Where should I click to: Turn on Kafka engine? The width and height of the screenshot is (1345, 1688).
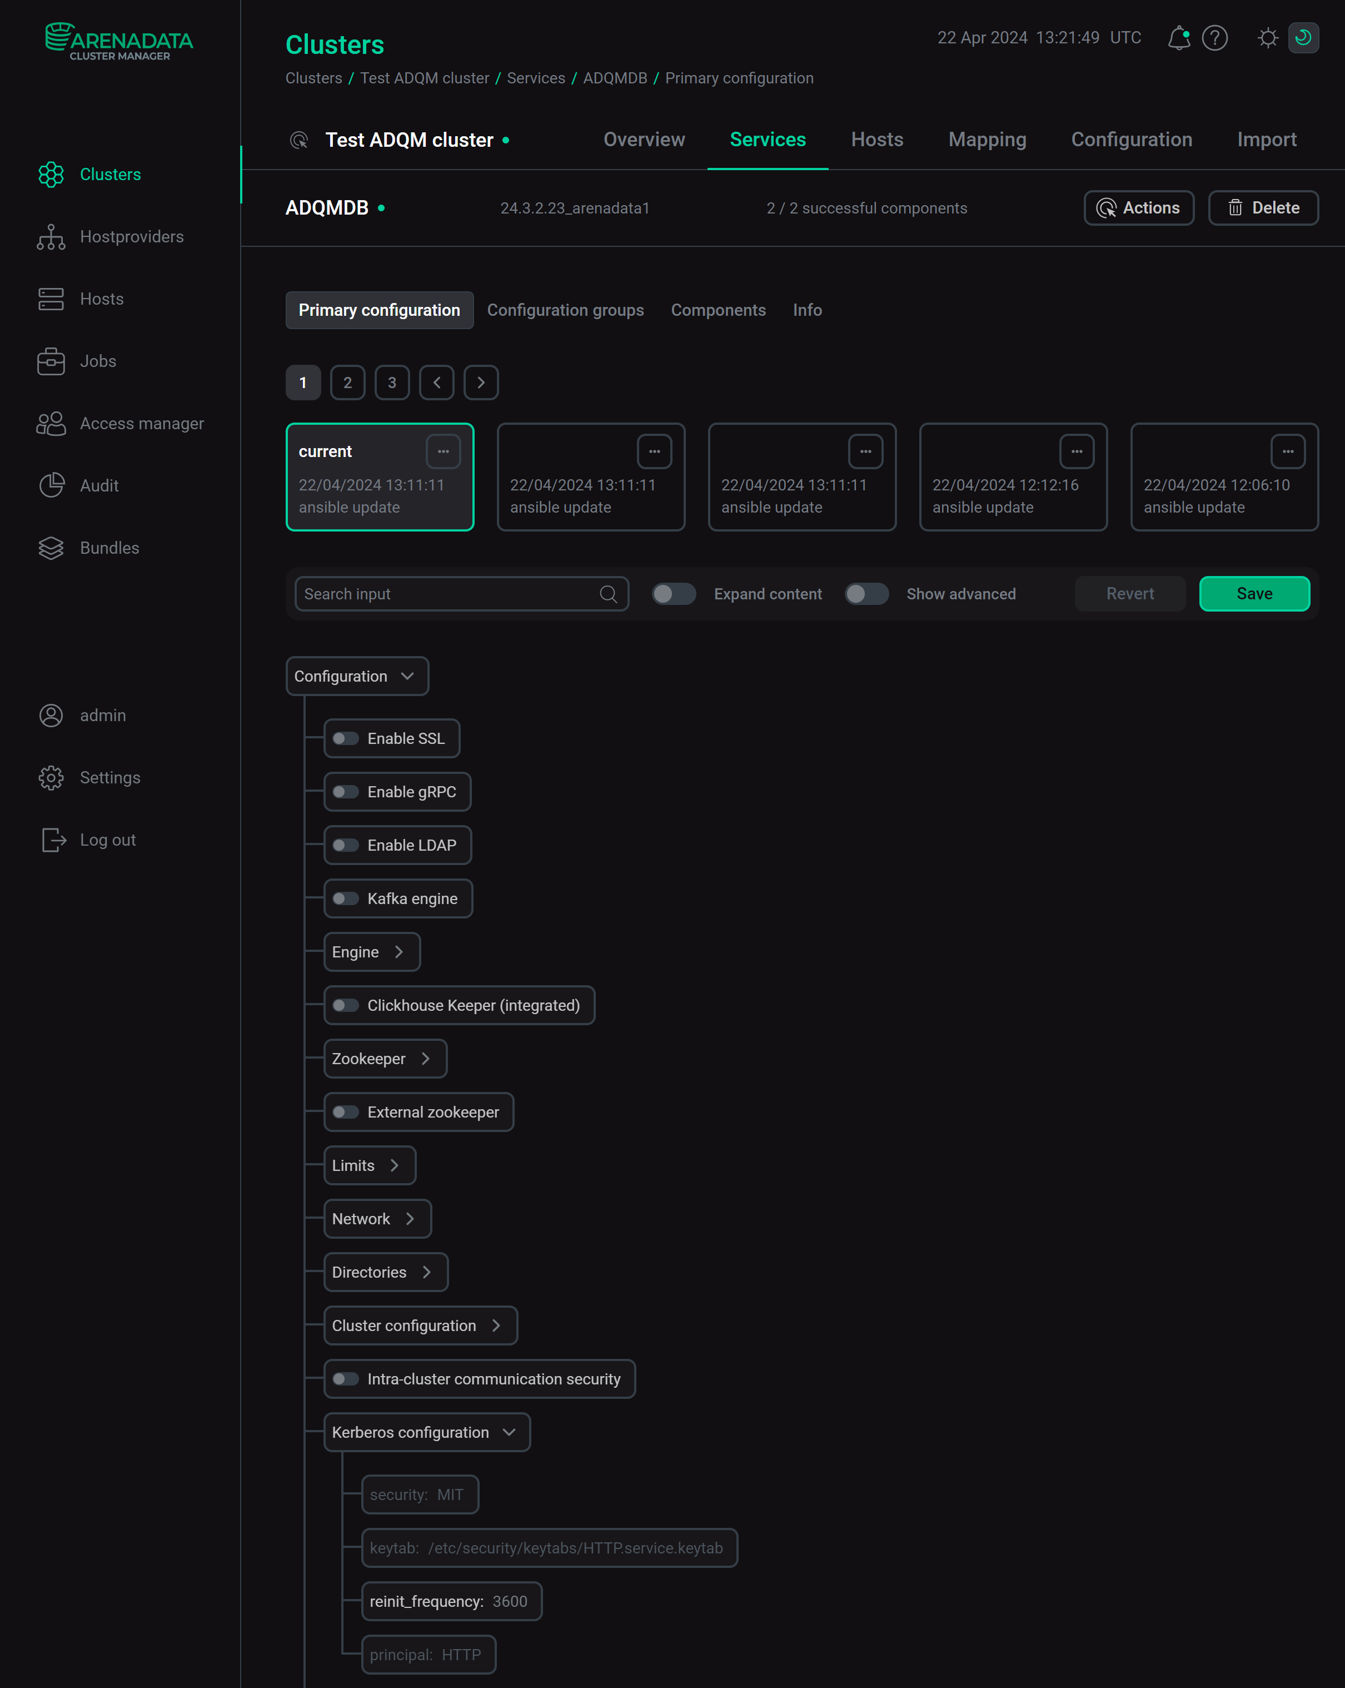[345, 899]
